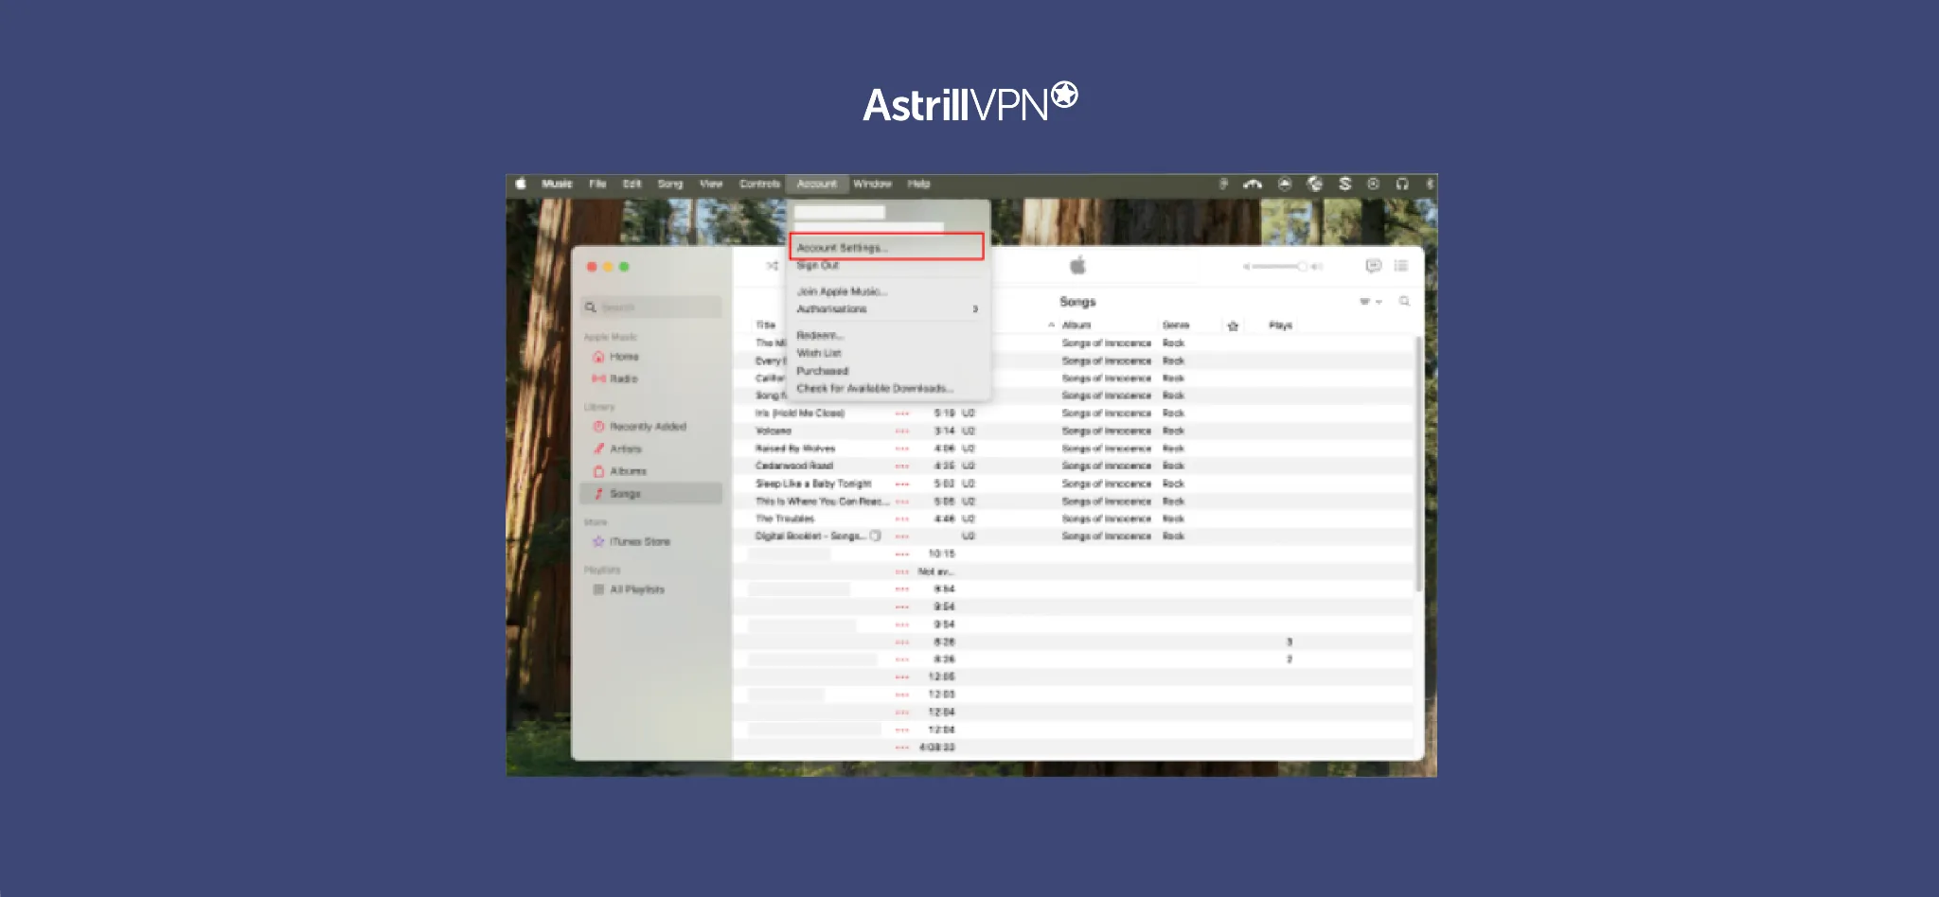The height and width of the screenshot is (897, 1939).
Task: Click the sidebar Search field
Action: pyautogui.click(x=651, y=308)
